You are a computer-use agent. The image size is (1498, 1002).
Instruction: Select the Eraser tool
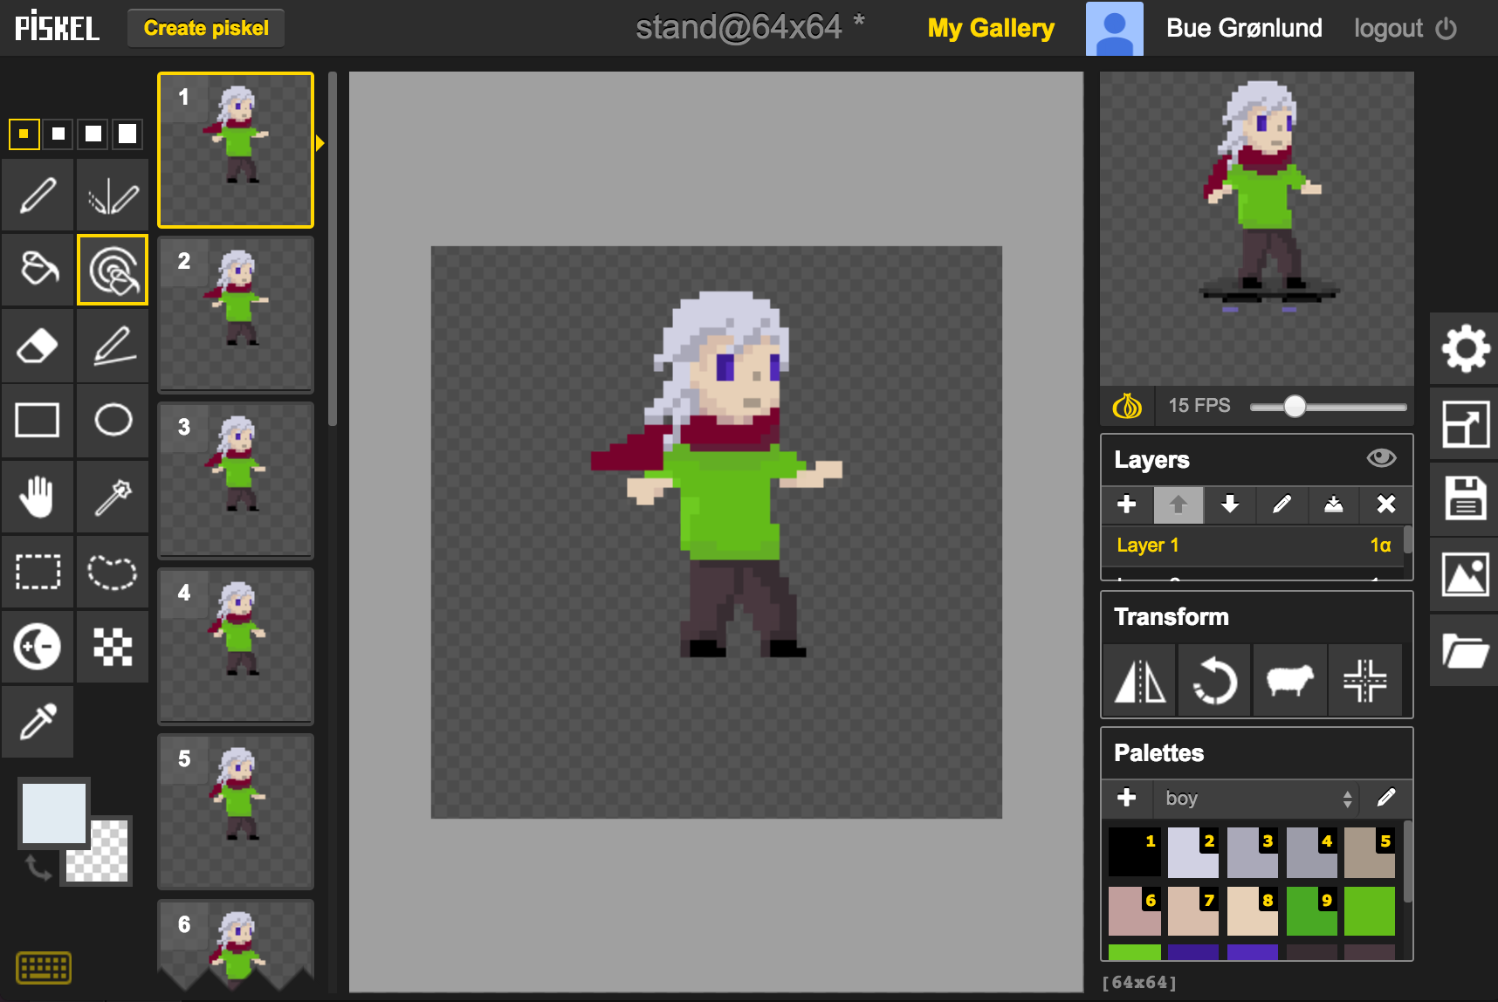(x=38, y=346)
